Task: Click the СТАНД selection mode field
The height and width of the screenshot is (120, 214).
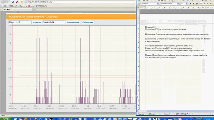Action: [x=183, y=114]
